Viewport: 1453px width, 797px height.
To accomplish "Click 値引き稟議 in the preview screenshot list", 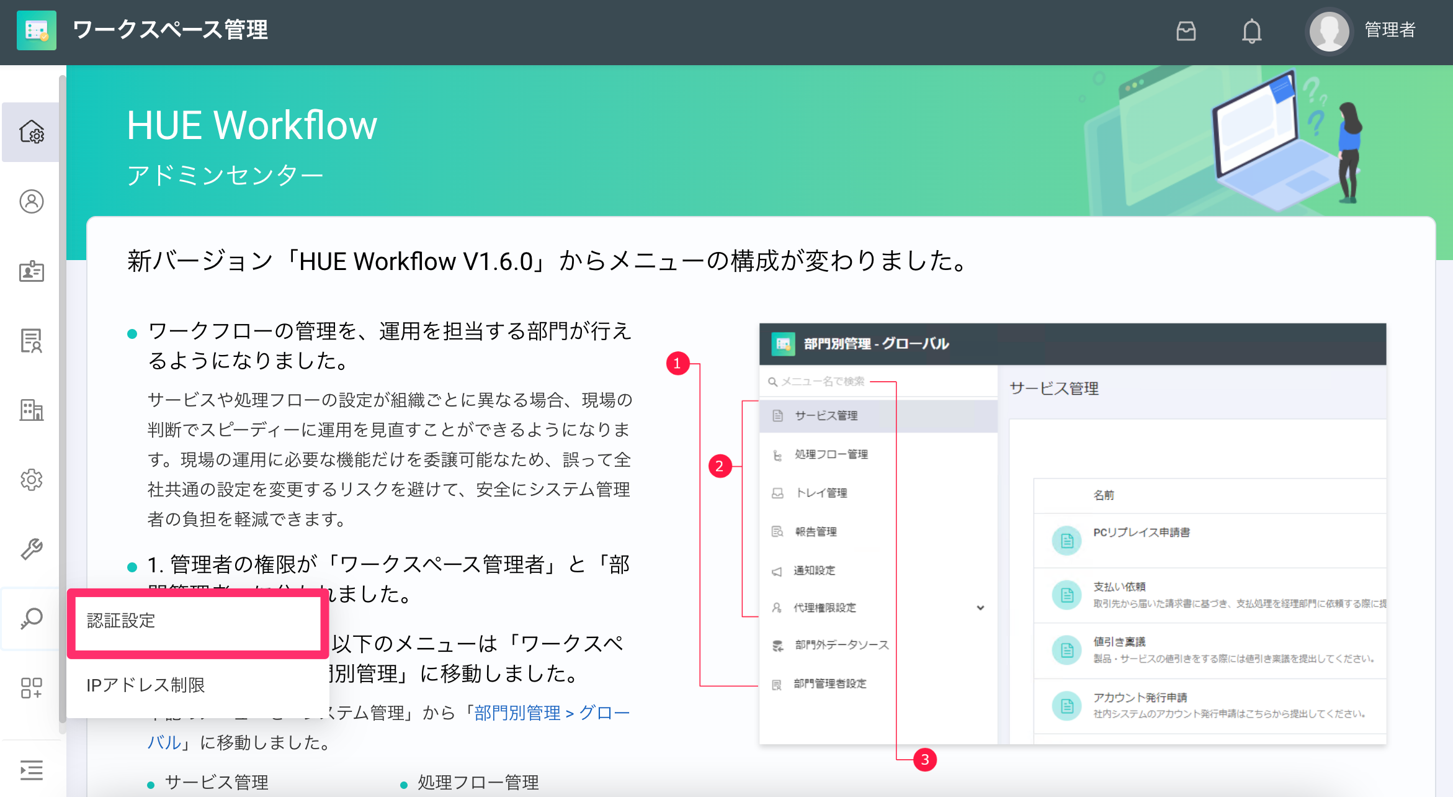I will [1119, 642].
